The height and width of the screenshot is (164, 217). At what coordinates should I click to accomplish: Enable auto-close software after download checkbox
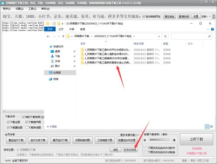click(146, 148)
